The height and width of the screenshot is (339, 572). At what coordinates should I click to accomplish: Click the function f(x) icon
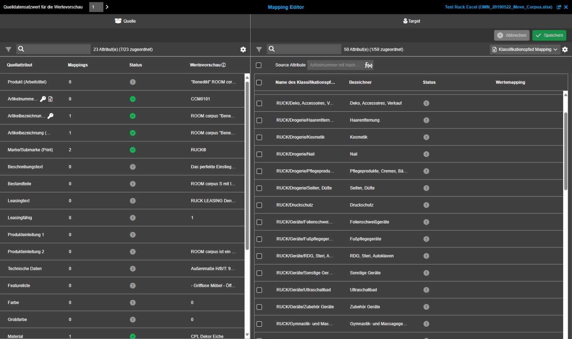368,65
